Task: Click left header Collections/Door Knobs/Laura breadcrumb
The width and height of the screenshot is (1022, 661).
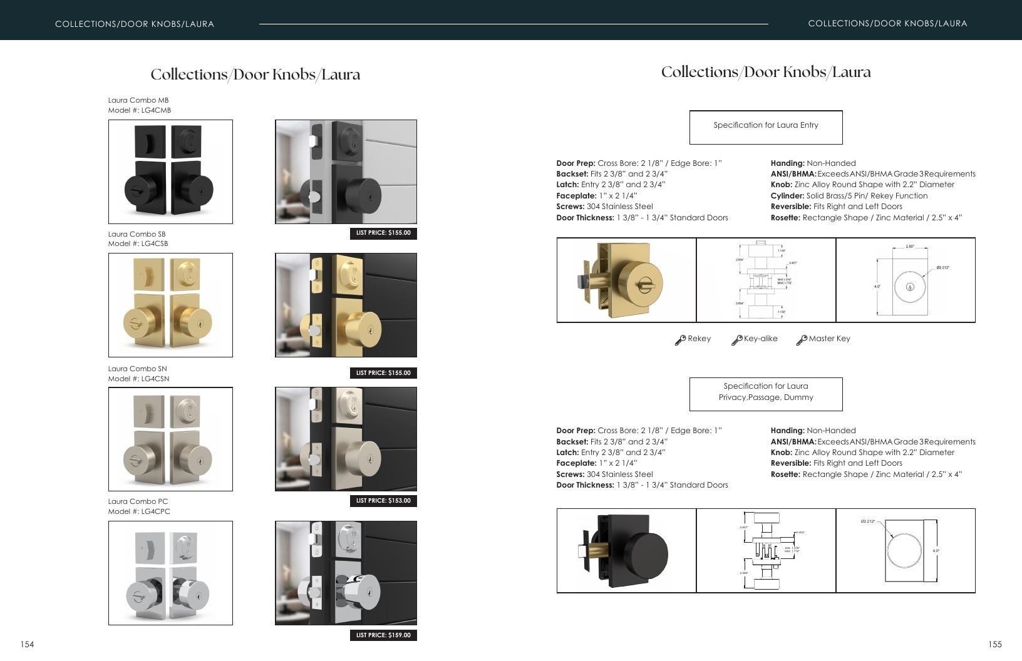Action: (x=135, y=24)
